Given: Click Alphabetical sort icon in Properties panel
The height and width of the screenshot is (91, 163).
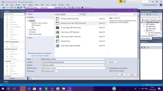Looking at the screenshot, I should pyautogui.click(x=145, y=47).
